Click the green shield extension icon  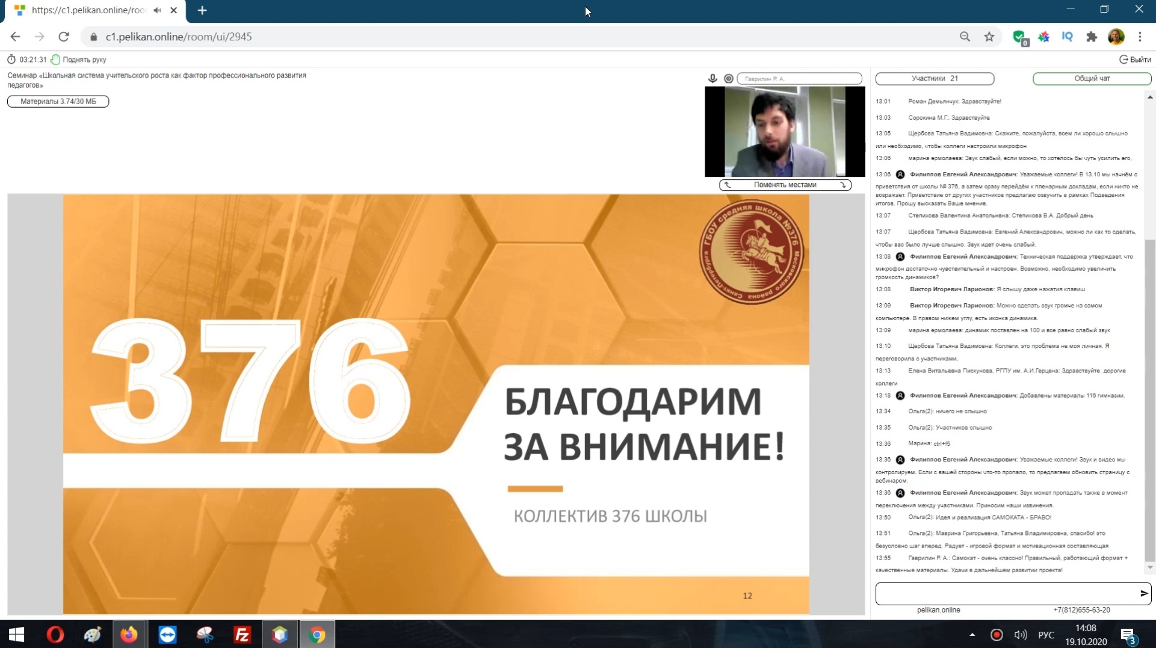click(x=1019, y=37)
